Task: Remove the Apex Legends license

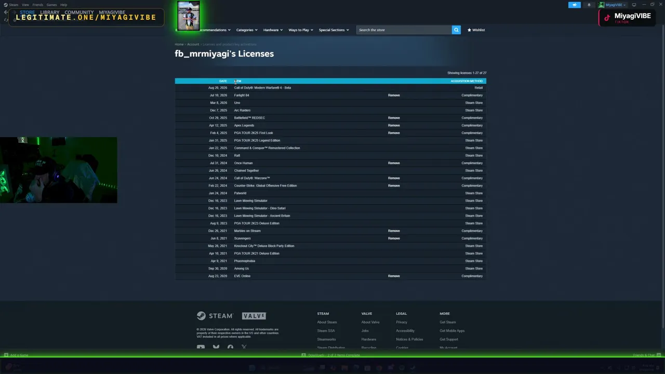Action: 394,125
